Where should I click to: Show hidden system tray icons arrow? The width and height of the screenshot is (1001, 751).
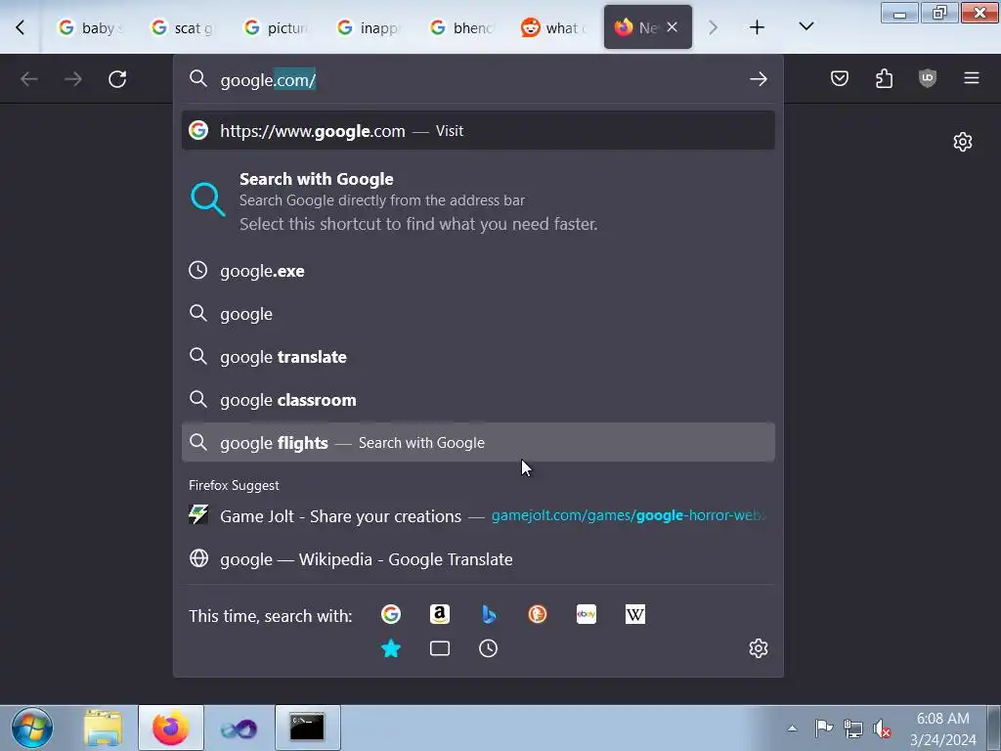tap(792, 728)
